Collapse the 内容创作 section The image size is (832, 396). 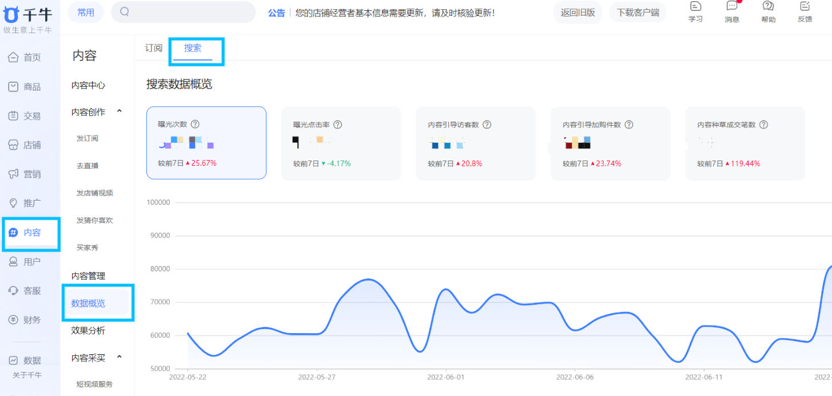click(x=120, y=112)
